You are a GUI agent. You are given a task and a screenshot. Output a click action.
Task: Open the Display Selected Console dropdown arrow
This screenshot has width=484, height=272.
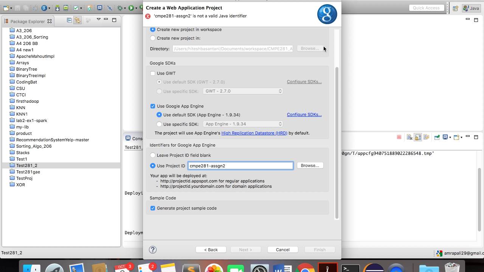coord(450,138)
